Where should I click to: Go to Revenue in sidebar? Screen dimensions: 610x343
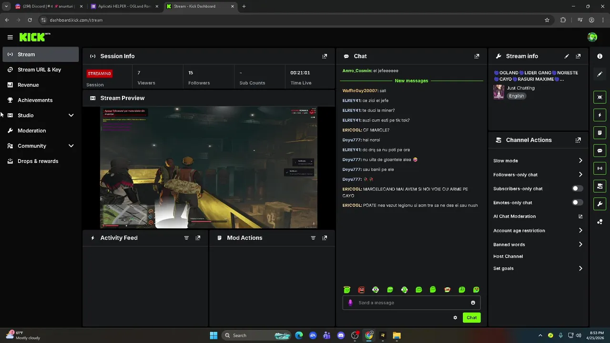[x=41, y=85]
